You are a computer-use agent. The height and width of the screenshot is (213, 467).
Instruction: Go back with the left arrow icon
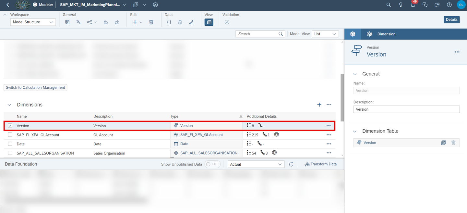coord(8,5)
